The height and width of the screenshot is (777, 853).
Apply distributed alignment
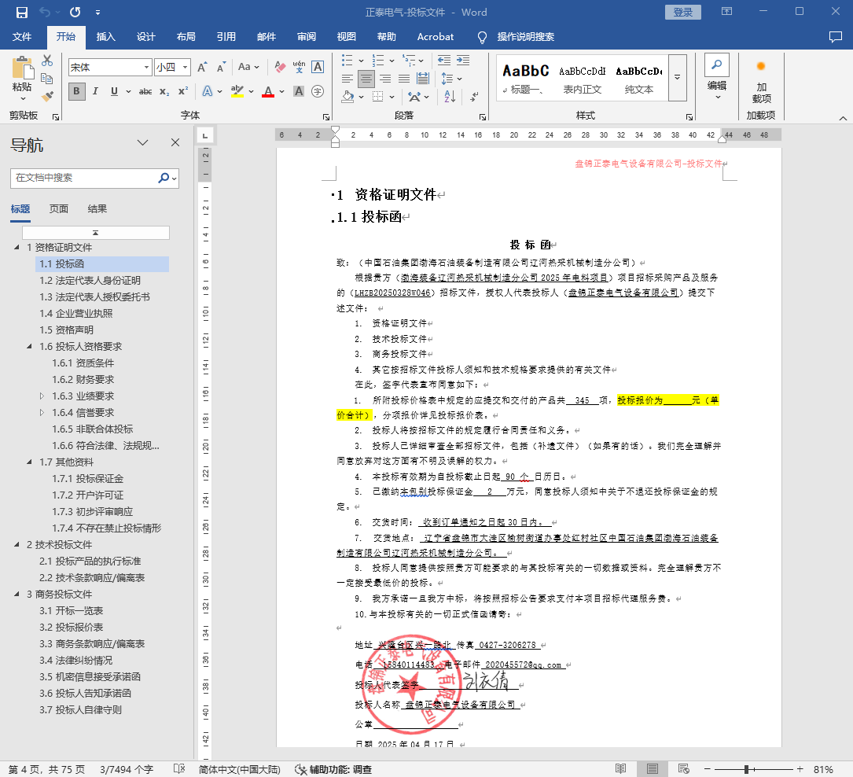[423, 79]
